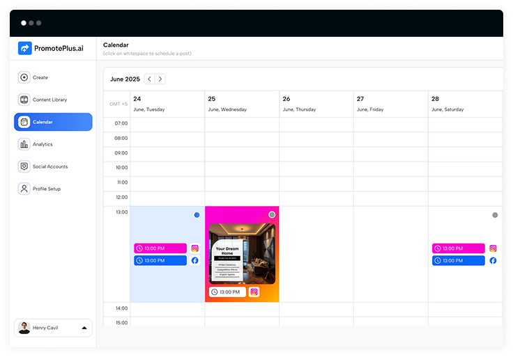Click the Analytics bar chart icon
The height and width of the screenshot is (357, 513).
24,144
